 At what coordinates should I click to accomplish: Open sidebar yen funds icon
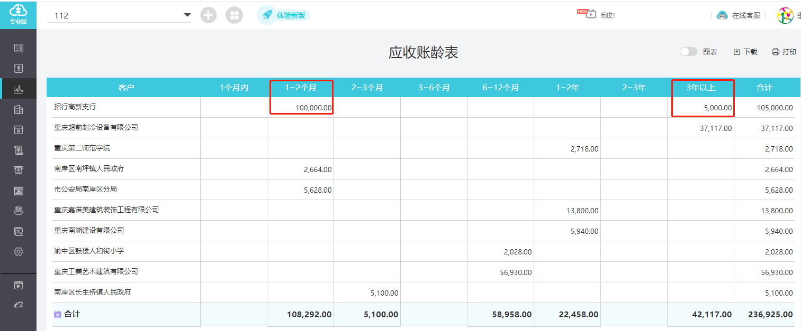19,68
